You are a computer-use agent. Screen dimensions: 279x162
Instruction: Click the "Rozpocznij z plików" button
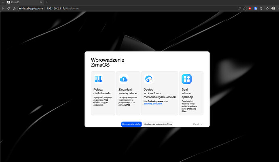131,124
